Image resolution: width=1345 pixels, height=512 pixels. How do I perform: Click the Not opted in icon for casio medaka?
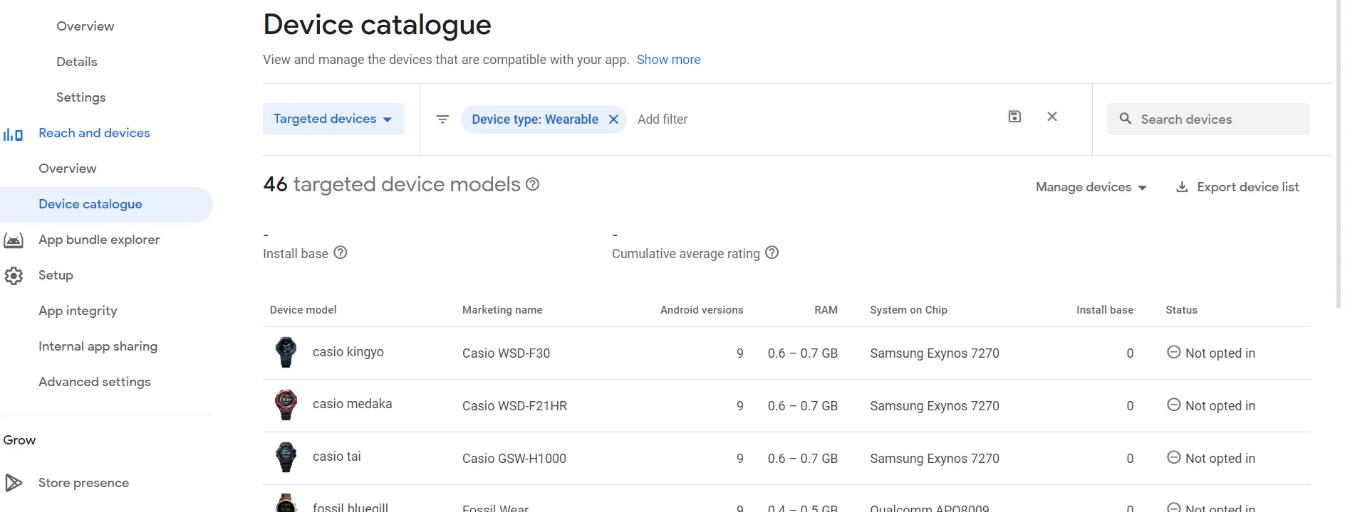(1174, 405)
